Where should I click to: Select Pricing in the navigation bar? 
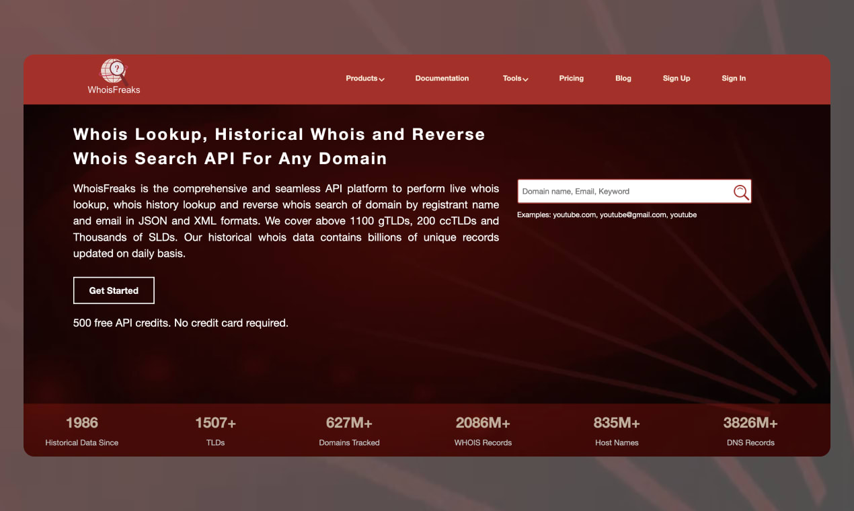click(571, 79)
